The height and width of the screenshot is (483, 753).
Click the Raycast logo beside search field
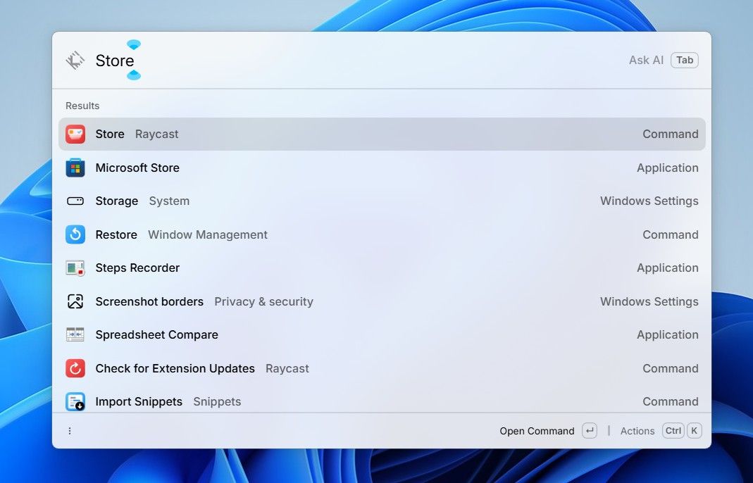[75, 61]
